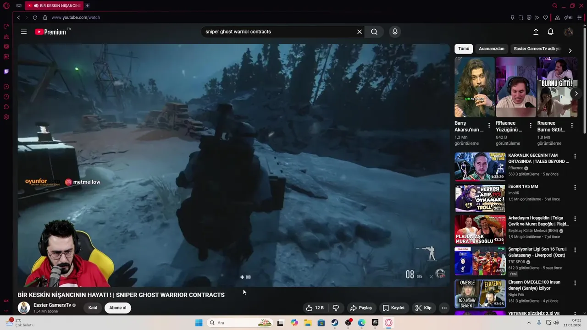Viewport: 587px width, 330px height.
Task: Open File Explorer from the taskbar
Action: (x=307, y=323)
